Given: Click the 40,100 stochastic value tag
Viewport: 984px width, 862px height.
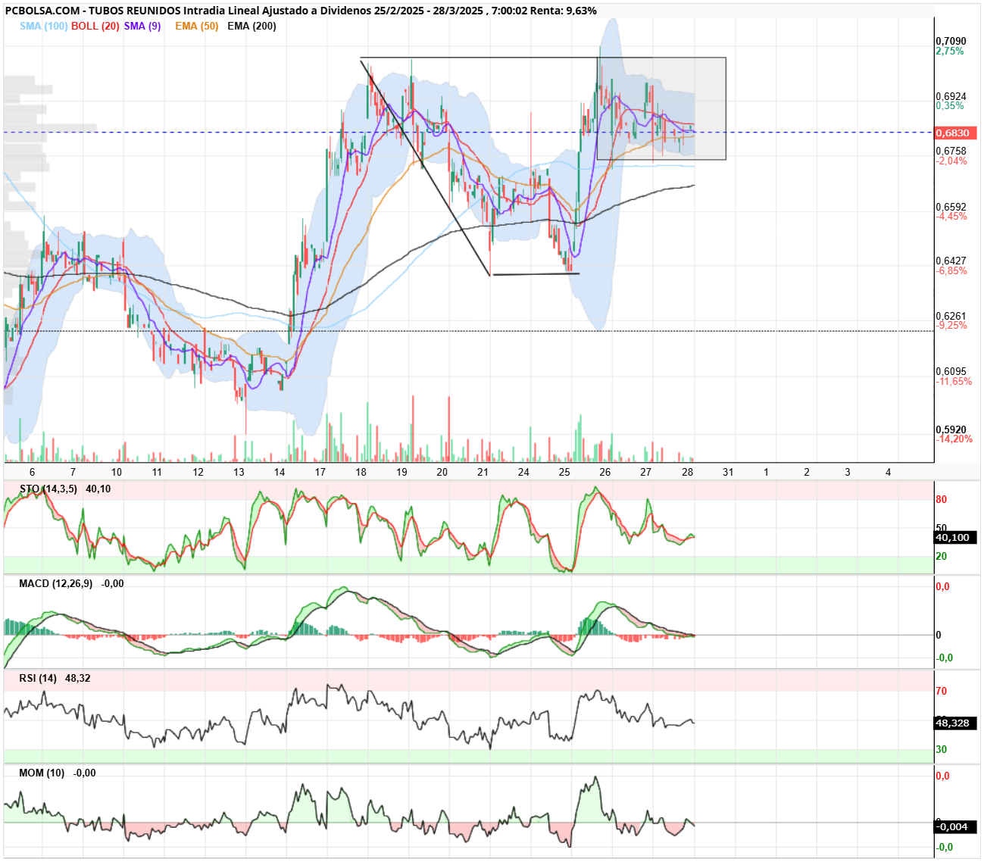Looking at the screenshot, I should click(x=955, y=537).
